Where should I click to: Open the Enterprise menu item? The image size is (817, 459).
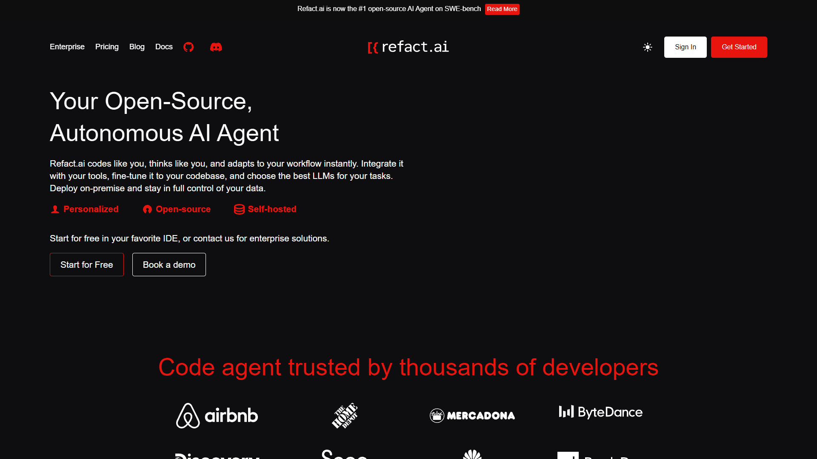(67, 47)
